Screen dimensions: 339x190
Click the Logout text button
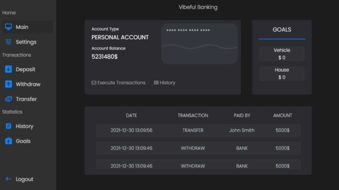point(24,179)
